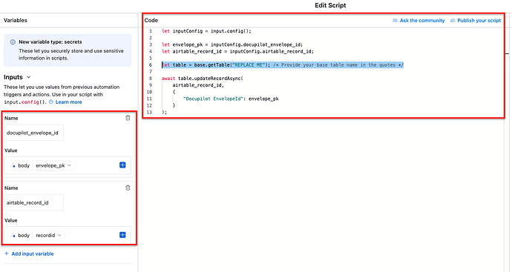This screenshot has height=272, width=512.
Task: Click the "Docupilot EnvelopeId" string on line 11
Action: [212, 99]
